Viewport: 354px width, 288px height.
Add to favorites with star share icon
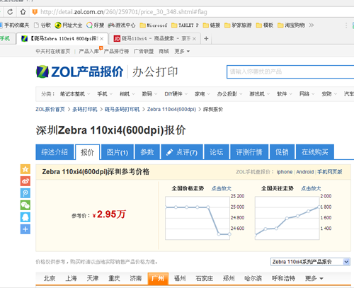(25, 169)
